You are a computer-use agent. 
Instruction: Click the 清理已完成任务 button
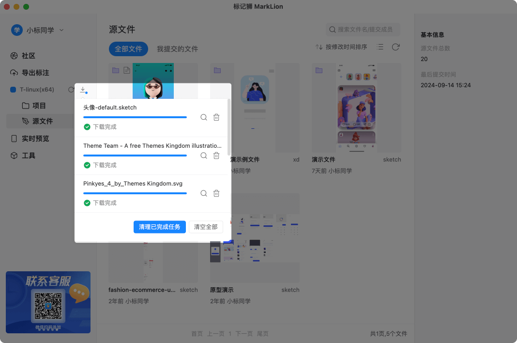tap(159, 227)
